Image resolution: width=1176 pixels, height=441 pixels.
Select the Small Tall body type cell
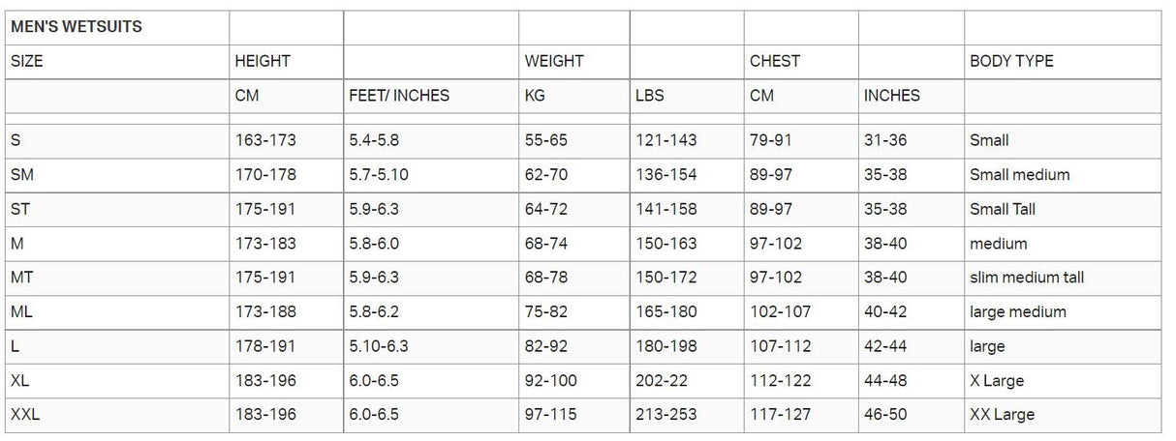(1003, 209)
